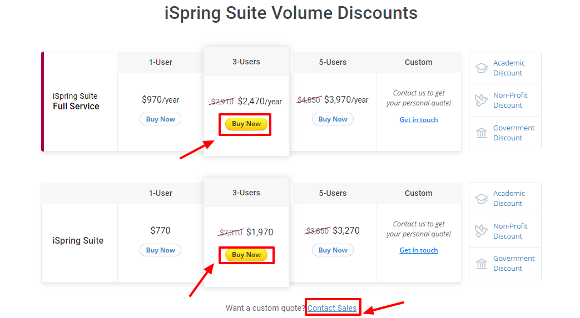Open Government Discount for iSpring Suite
Image resolution: width=580 pixels, height=318 pixels.
click(513, 263)
